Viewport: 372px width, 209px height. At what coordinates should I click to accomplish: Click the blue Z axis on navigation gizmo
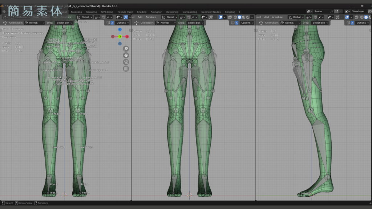[120, 29]
